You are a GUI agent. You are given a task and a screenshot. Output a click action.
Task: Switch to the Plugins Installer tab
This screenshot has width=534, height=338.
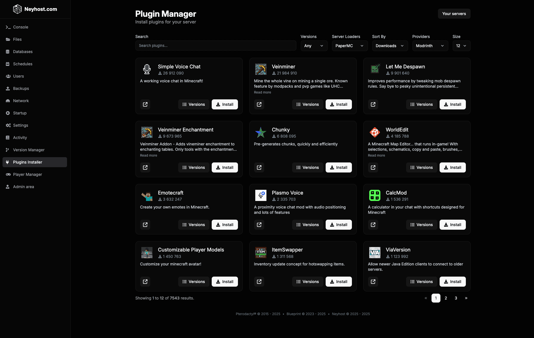pyautogui.click(x=27, y=162)
